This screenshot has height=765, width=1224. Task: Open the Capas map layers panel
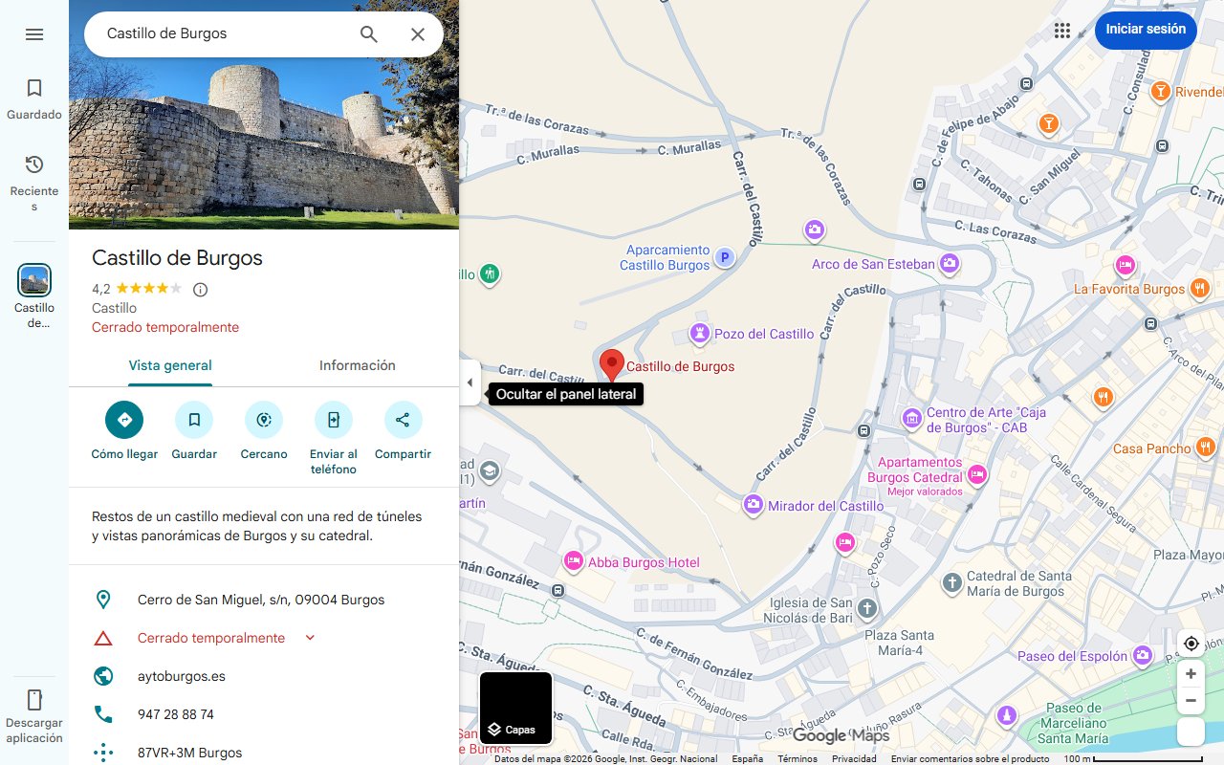click(515, 708)
